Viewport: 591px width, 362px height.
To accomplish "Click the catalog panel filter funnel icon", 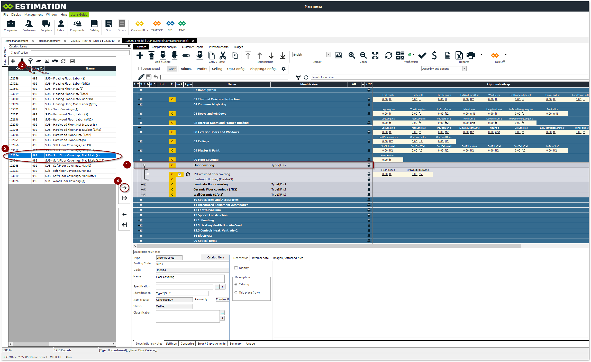I will [x=30, y=61].
